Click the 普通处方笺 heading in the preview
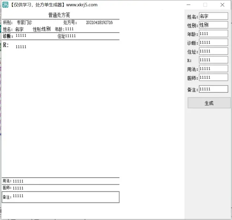Screen dimensions: 232x220 pyautogui.click(x=59, y=15)
